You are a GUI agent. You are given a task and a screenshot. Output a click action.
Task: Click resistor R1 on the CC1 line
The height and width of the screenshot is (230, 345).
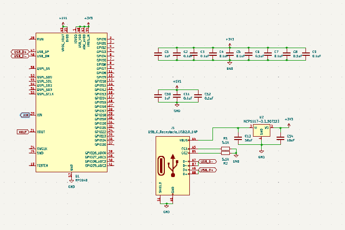pyautogui.click(x=225, y=148)
